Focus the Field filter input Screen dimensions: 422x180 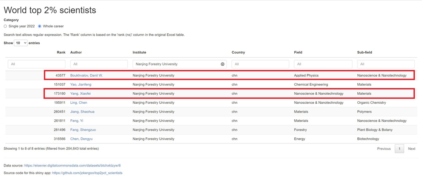323,64
